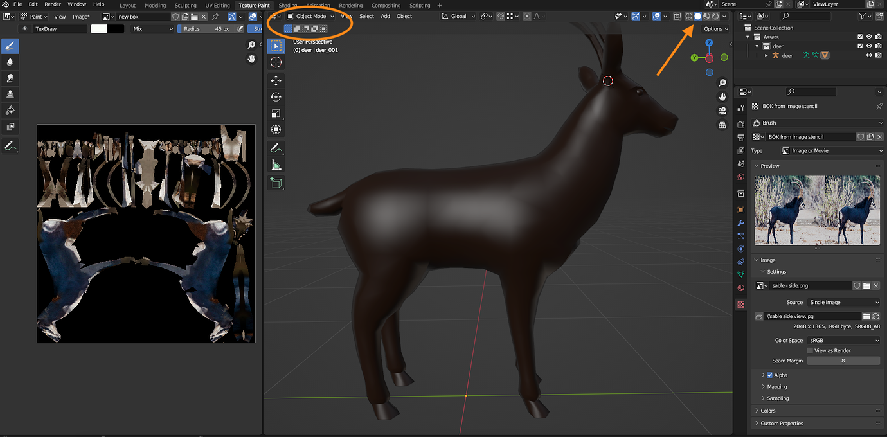
Task: Switch to material preview shading
Action: pyautogui.click(x=706, y=16)
